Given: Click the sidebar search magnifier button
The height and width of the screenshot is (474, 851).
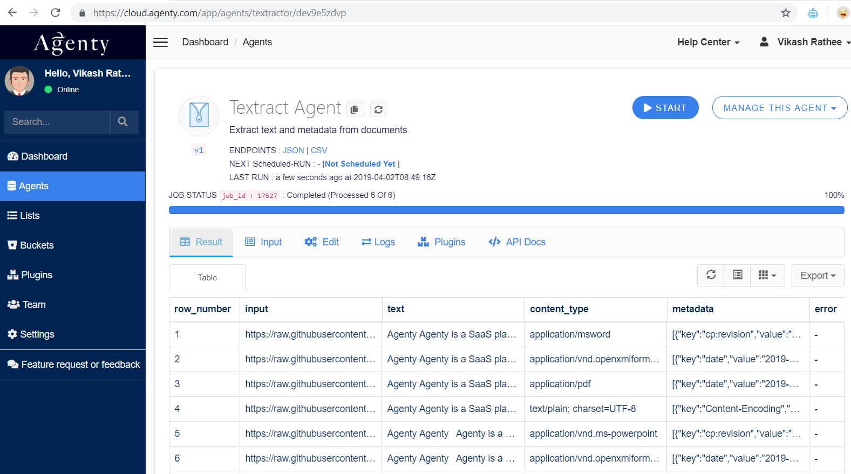Looking at the screenshot, I should (123, 122).
